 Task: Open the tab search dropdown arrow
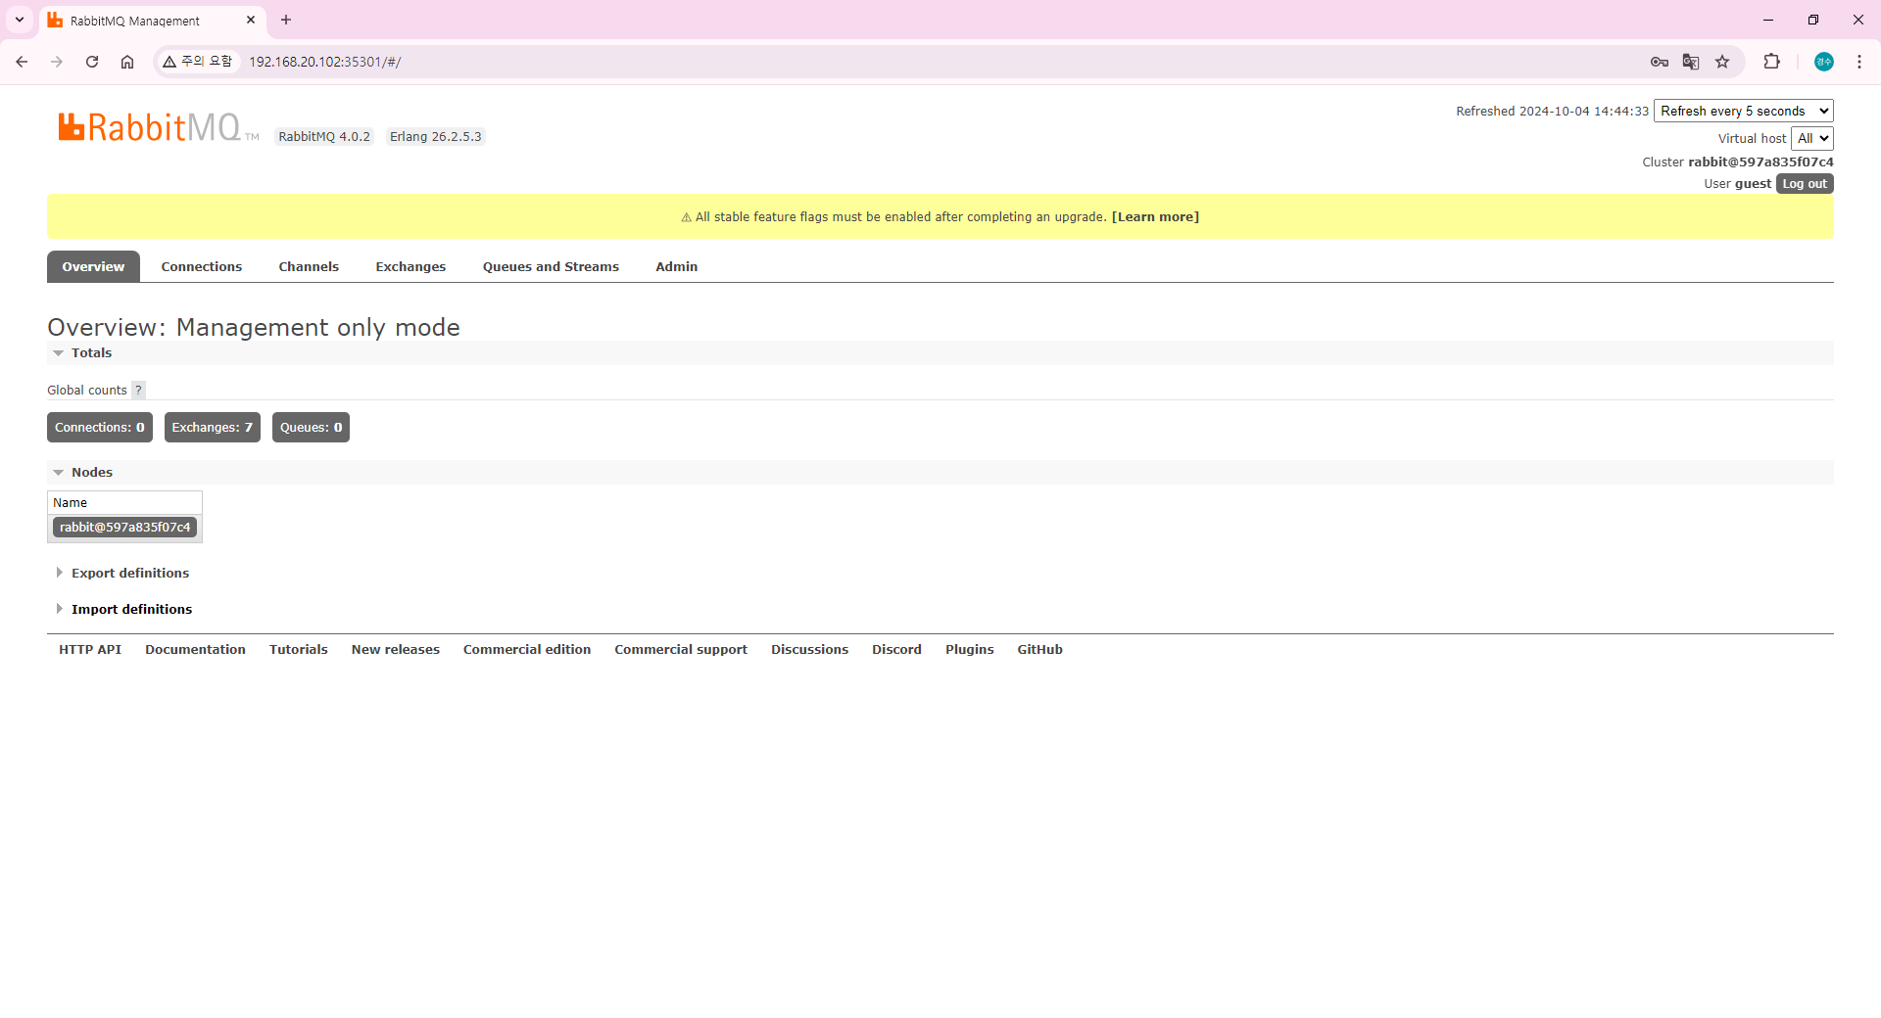pos(20,20)
